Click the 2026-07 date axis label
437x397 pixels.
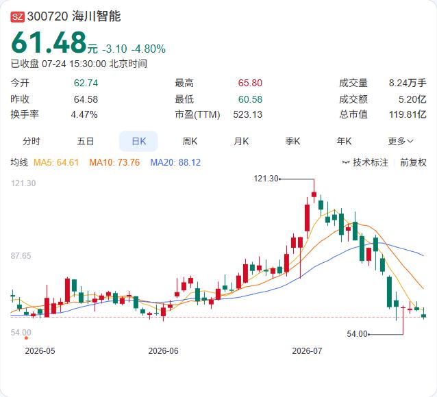click(x=307, y=350)
